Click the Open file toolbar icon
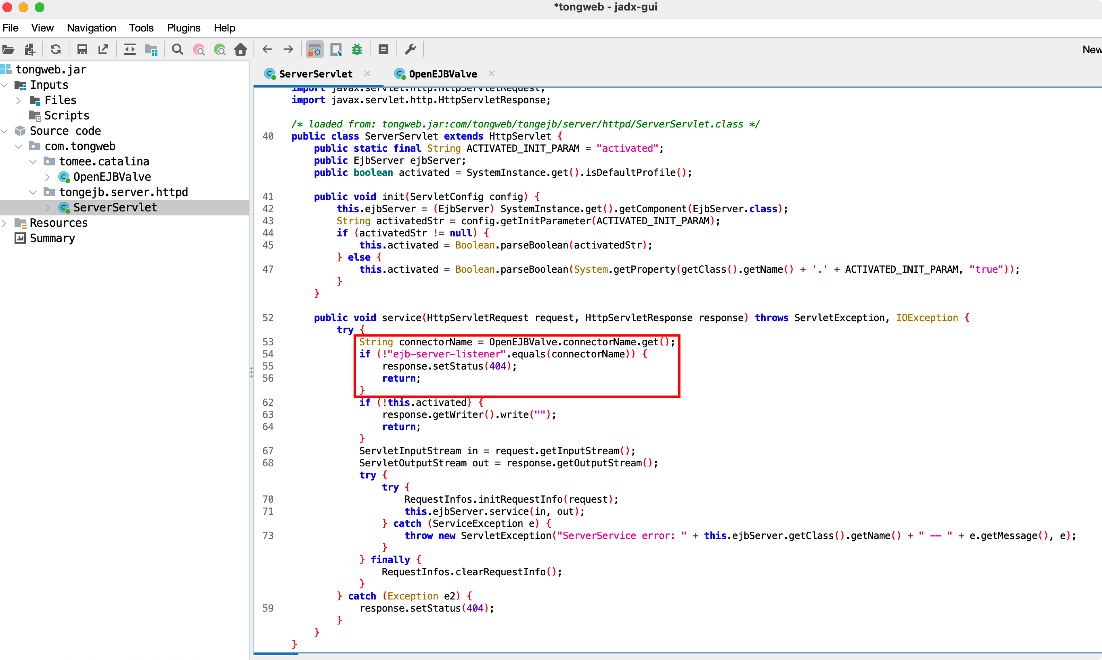 8,49
